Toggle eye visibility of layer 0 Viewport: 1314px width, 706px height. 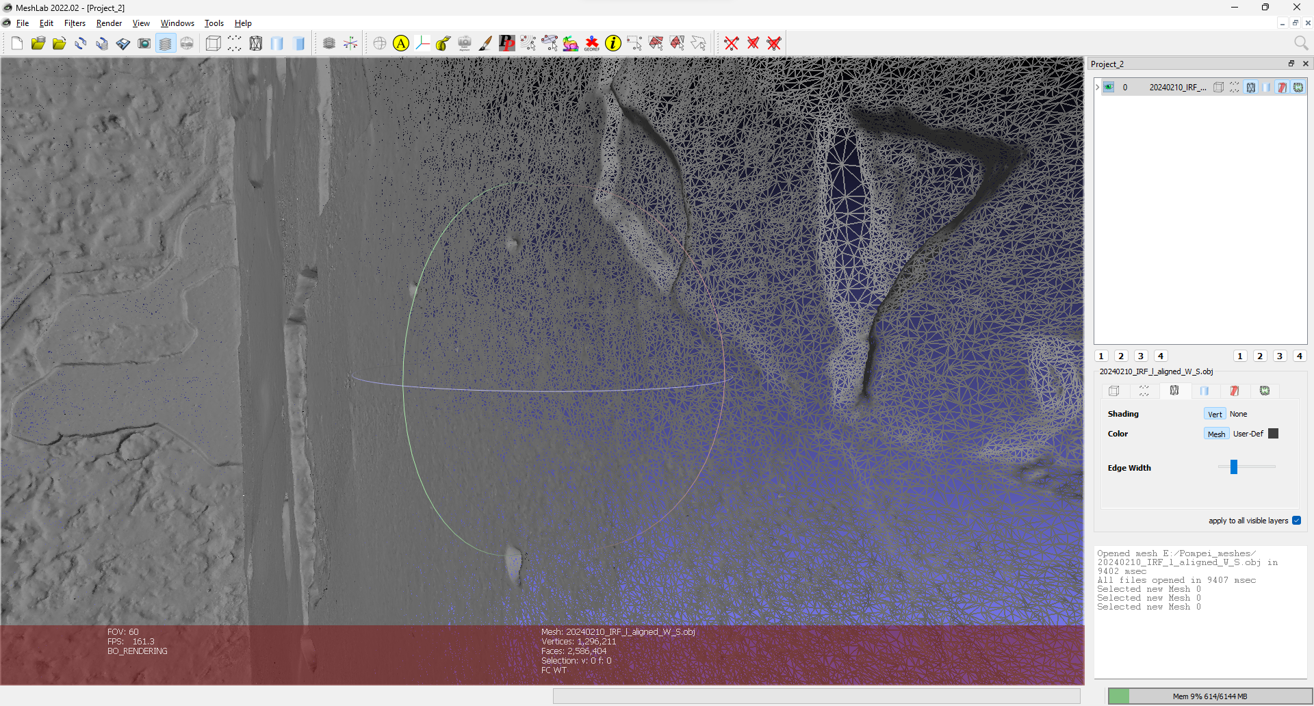click(x=1109, y=88)
